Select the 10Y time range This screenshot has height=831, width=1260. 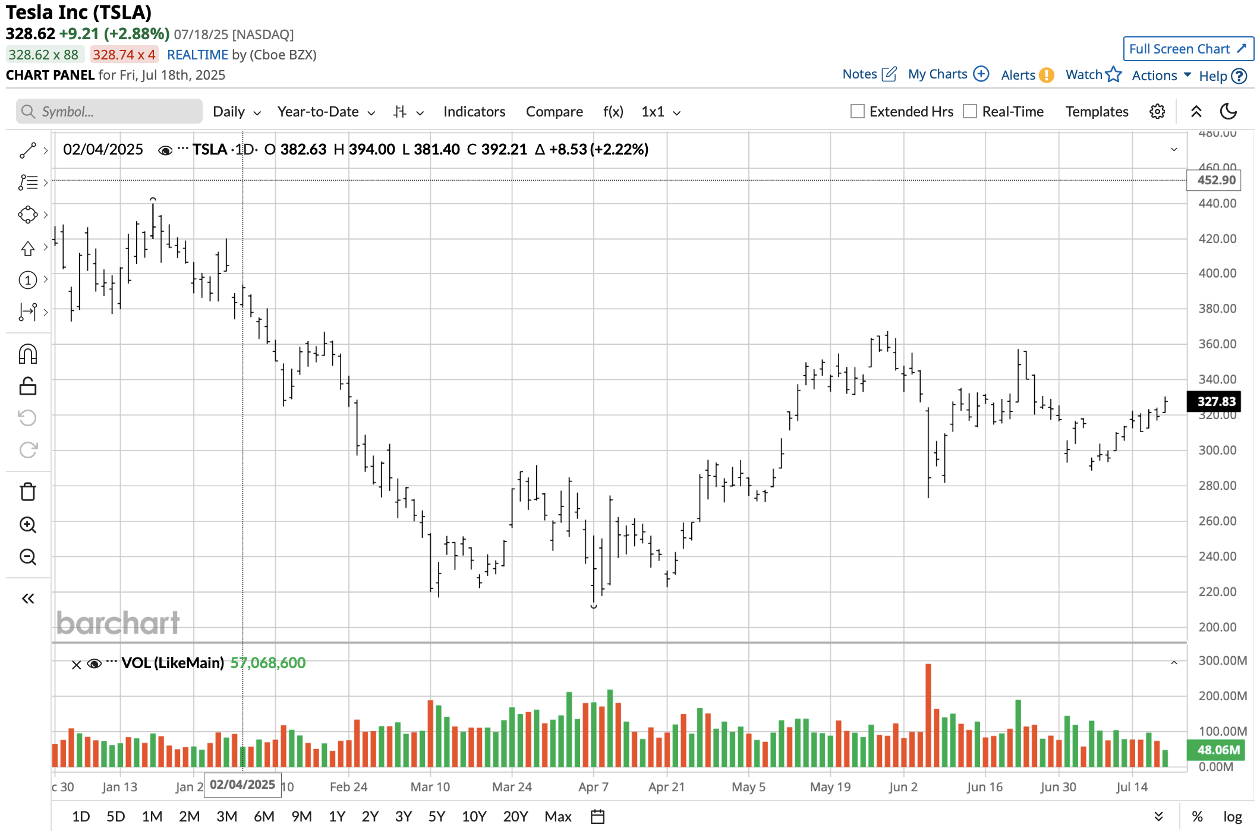(x=474, y=817)
